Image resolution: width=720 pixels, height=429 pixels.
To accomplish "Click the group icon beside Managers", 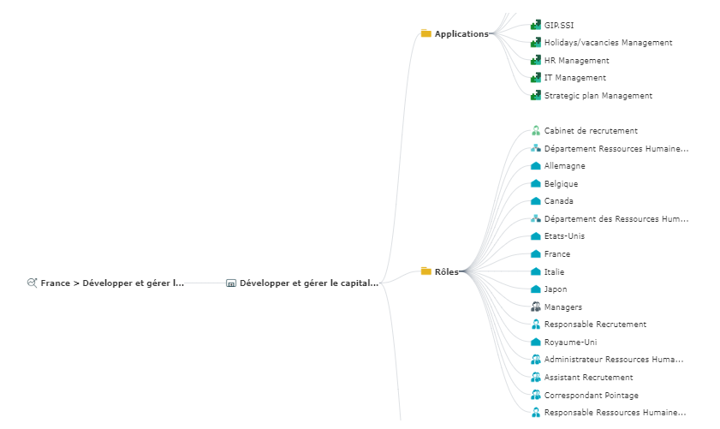I will tap(536, 307).
